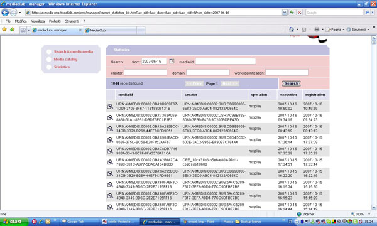Open the Quick Tabs grid icon
This screenshot has width=377, height=226.
pyautogui.click(x=23, y=30)
